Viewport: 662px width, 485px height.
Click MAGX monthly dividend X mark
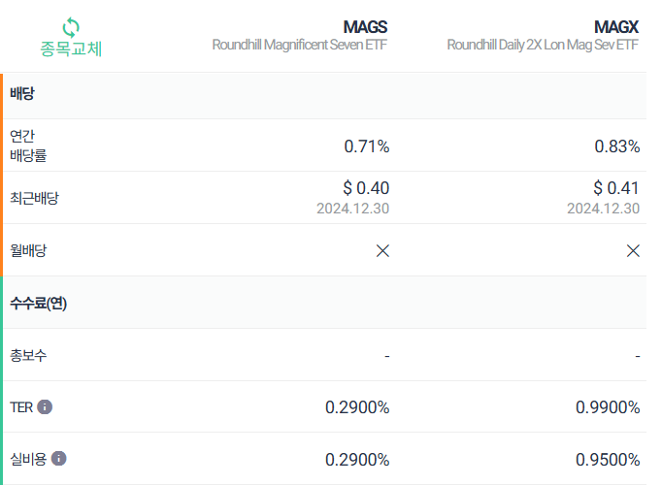click(x=633, y=250)
